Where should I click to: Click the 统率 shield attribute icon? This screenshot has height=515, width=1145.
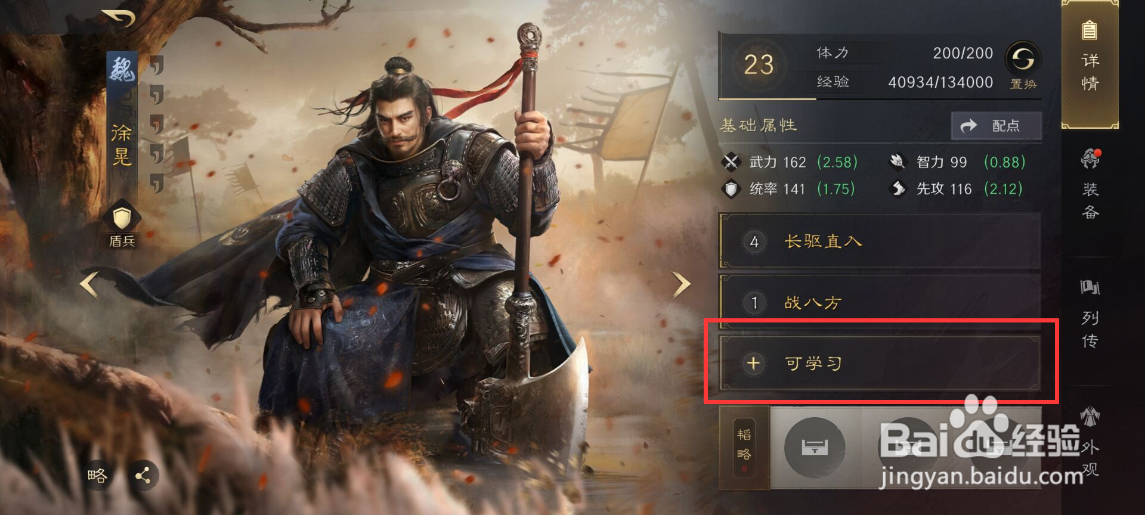(731, 189)
